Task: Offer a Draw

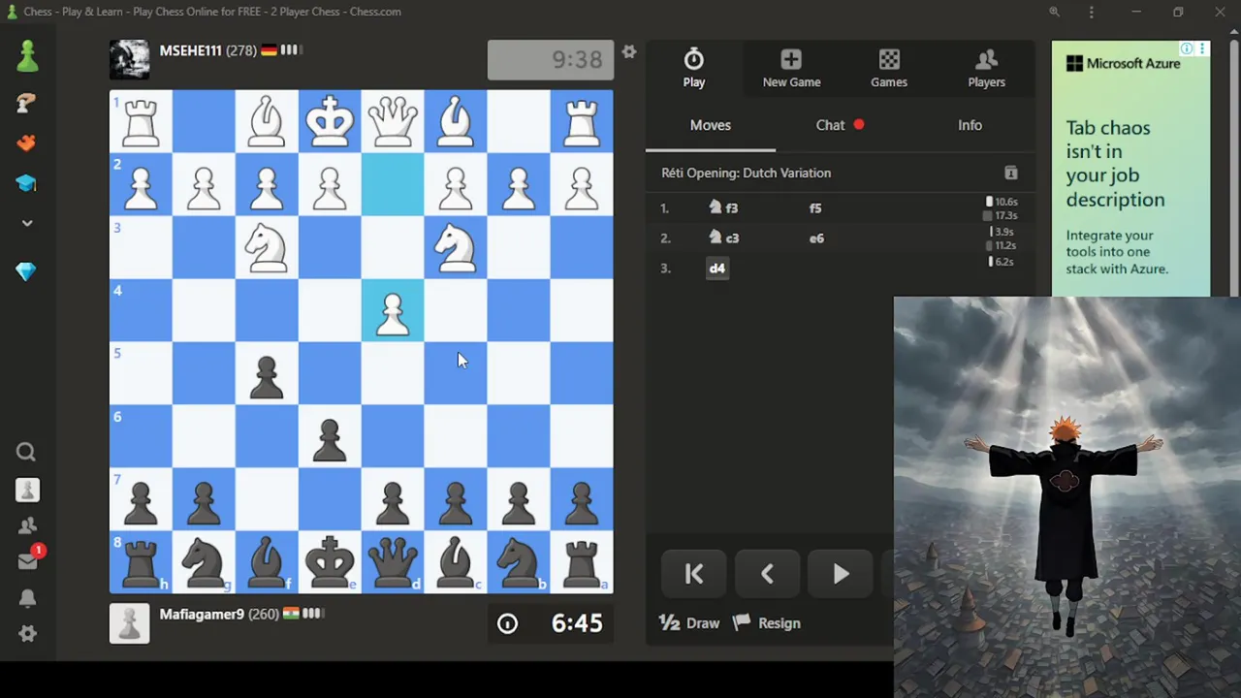Action: tap(689, 623)
